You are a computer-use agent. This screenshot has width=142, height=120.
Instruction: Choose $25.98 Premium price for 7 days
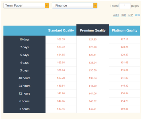pyautogui.click(x=93, y=47)
